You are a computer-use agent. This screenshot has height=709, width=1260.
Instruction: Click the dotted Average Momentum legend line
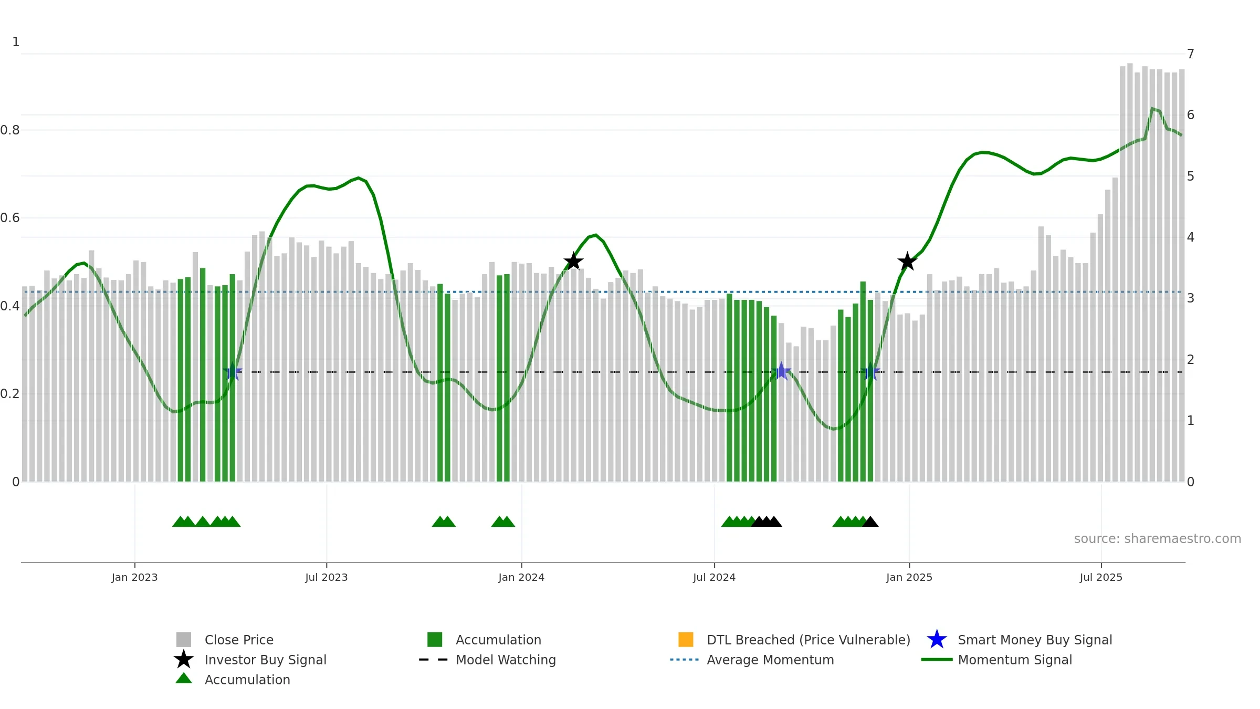pyautogui.click(x=685, y=659)
